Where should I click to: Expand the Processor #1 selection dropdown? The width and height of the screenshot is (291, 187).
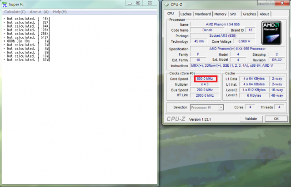[x=221, y=108]
